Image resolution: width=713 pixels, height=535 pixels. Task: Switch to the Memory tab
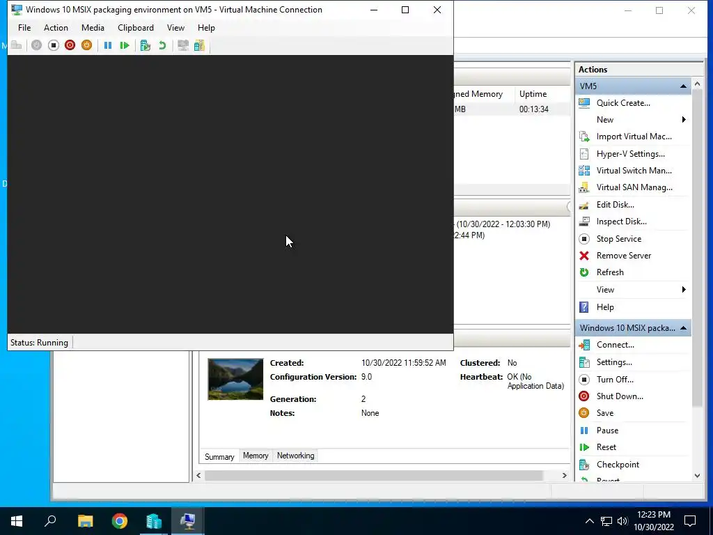pos(256,456)
